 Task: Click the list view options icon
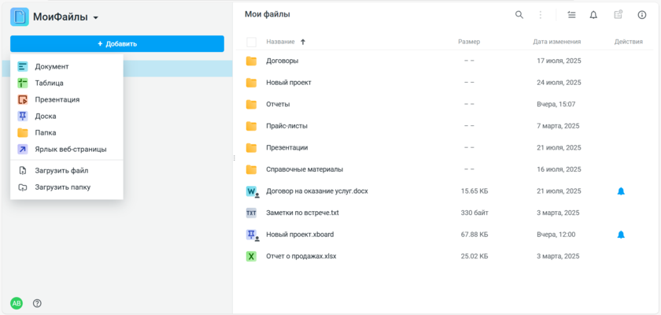click(571, 15)
